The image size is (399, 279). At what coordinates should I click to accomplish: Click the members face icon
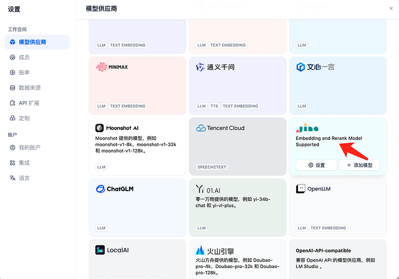point(13,57)
